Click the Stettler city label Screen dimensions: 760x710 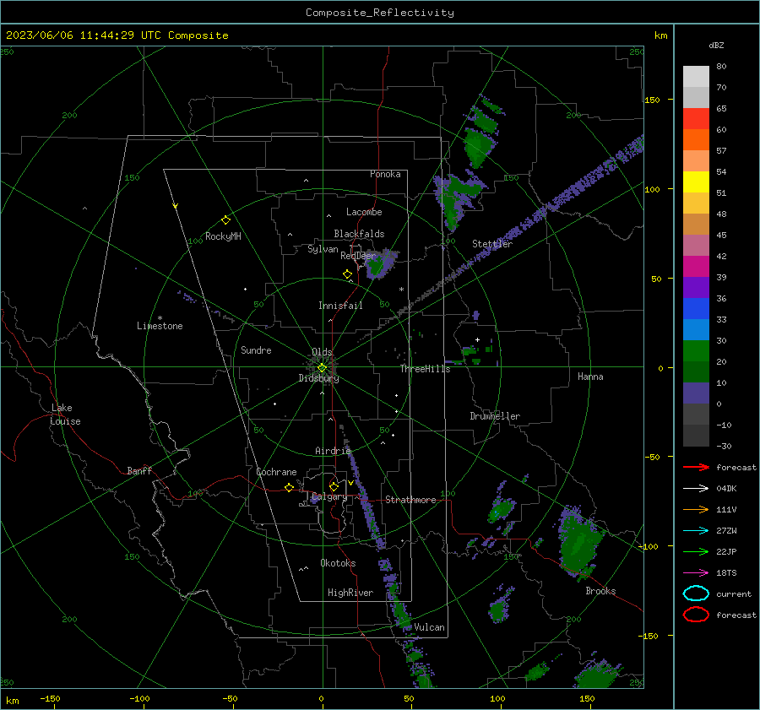pyautogui.click(x=492, y=244)
